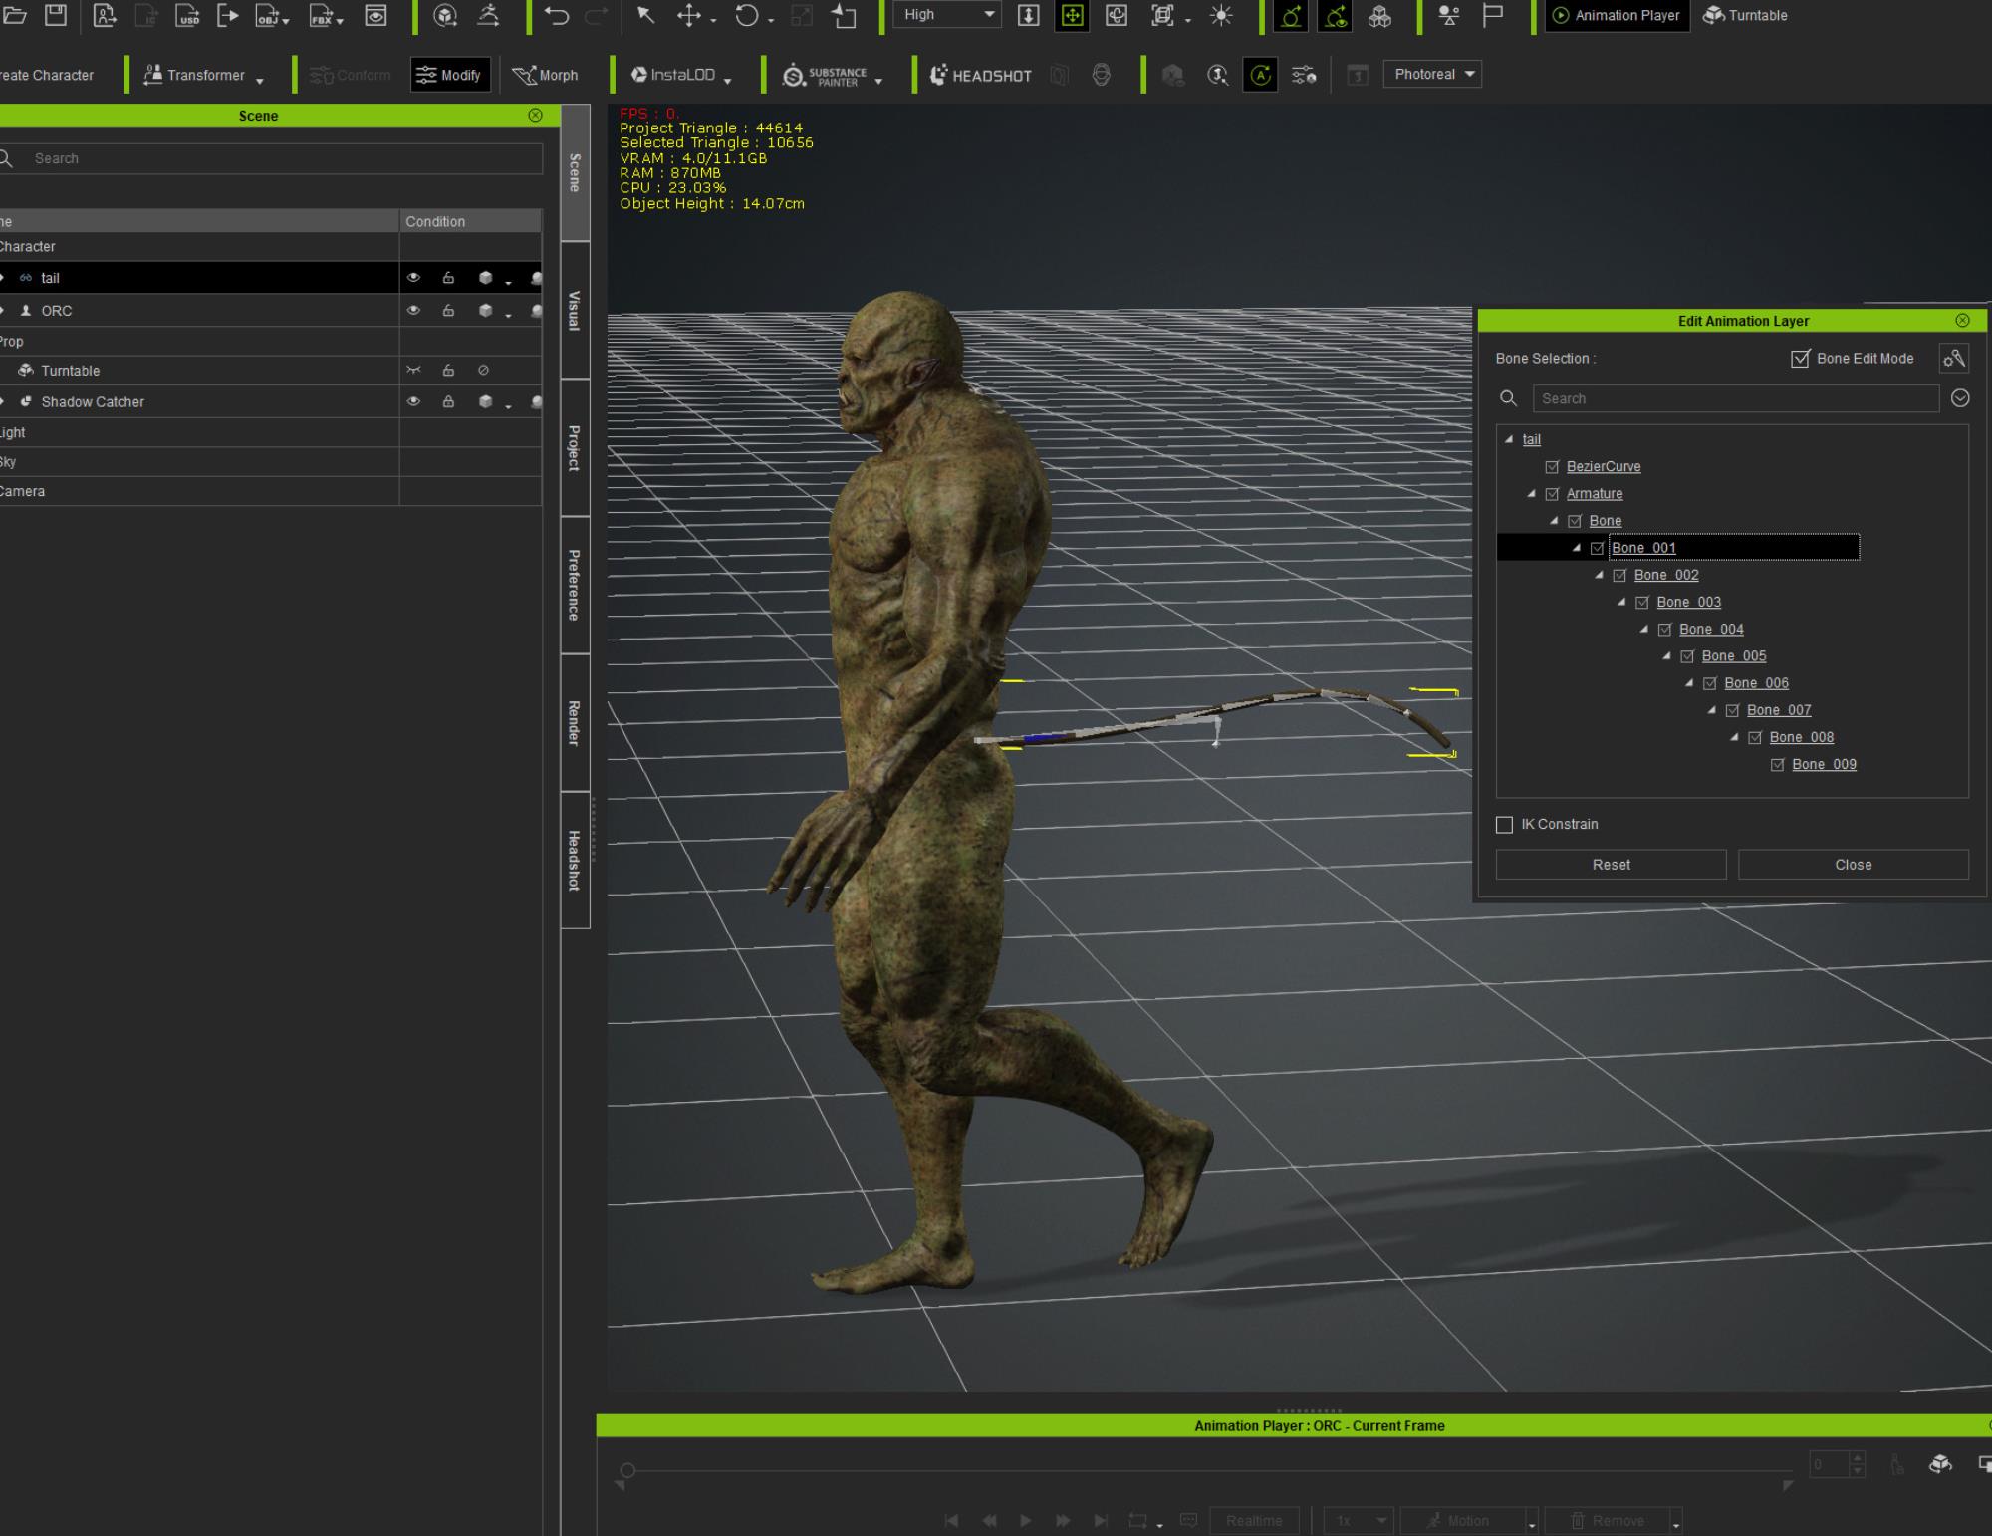This screenshot has width=1992, height=1536.
Task: Click the Modify button
Action: point(450,75)
